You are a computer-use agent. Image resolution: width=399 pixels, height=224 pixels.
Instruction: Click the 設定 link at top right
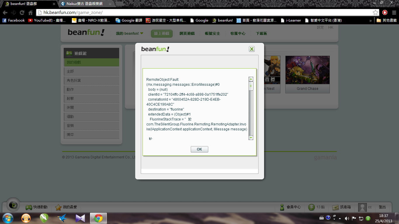(320, 27)
